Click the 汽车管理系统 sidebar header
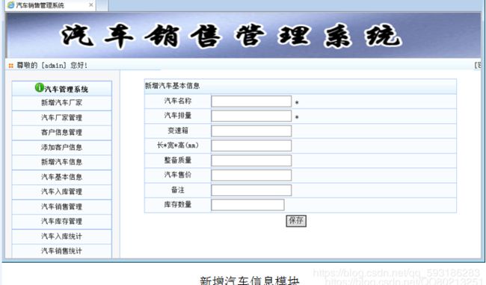The width and height of the screenshot is (486, 285). (x=61, y=89)
